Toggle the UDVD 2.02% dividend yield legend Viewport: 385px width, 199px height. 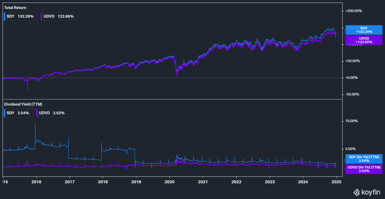(x=52, y=113)
